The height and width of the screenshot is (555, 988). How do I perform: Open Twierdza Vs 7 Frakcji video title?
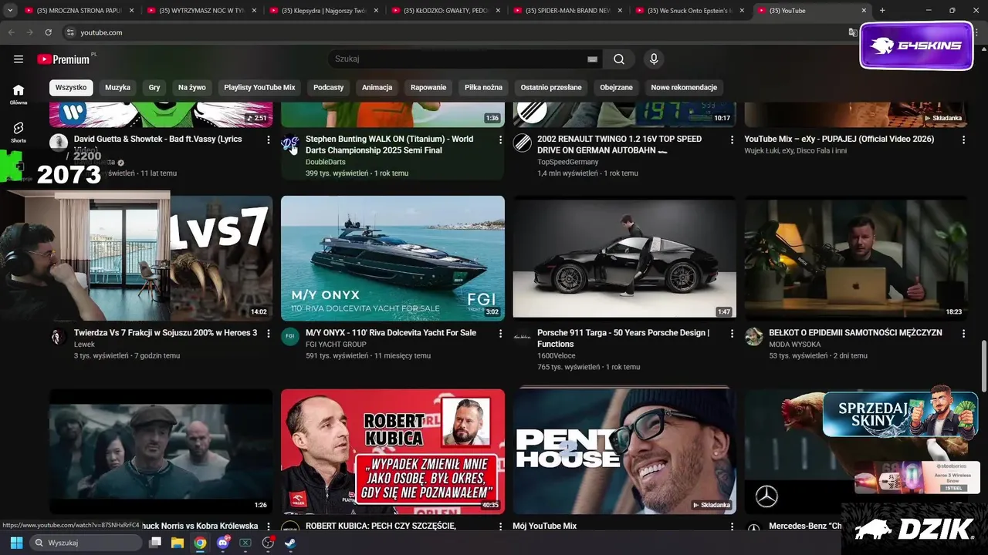(165, 333)
